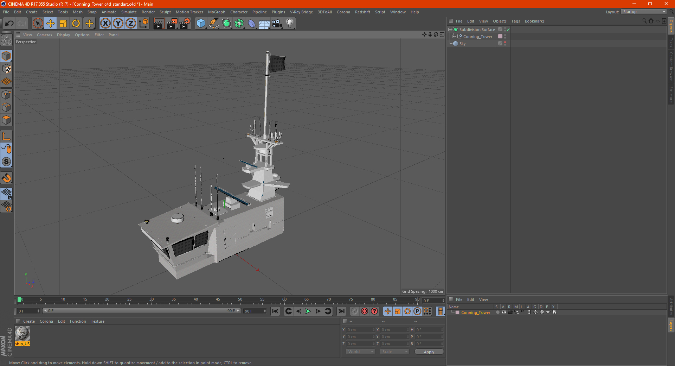Open the spline pen tool

[213, 24]
